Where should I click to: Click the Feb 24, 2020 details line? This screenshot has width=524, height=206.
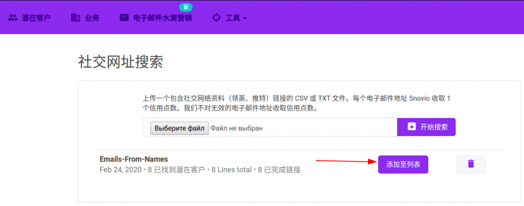[200, 170]
